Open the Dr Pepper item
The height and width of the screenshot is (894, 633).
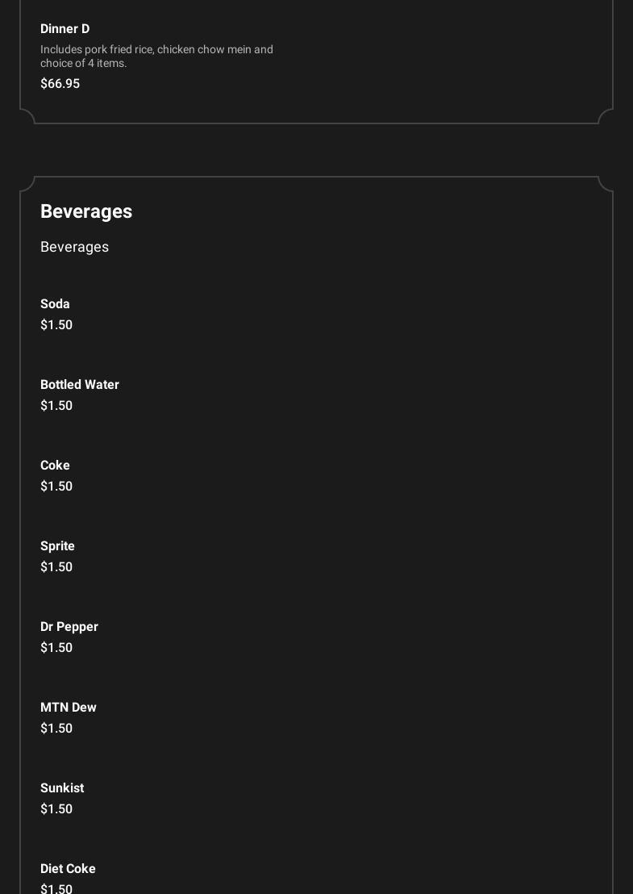[x=69, y=627]
